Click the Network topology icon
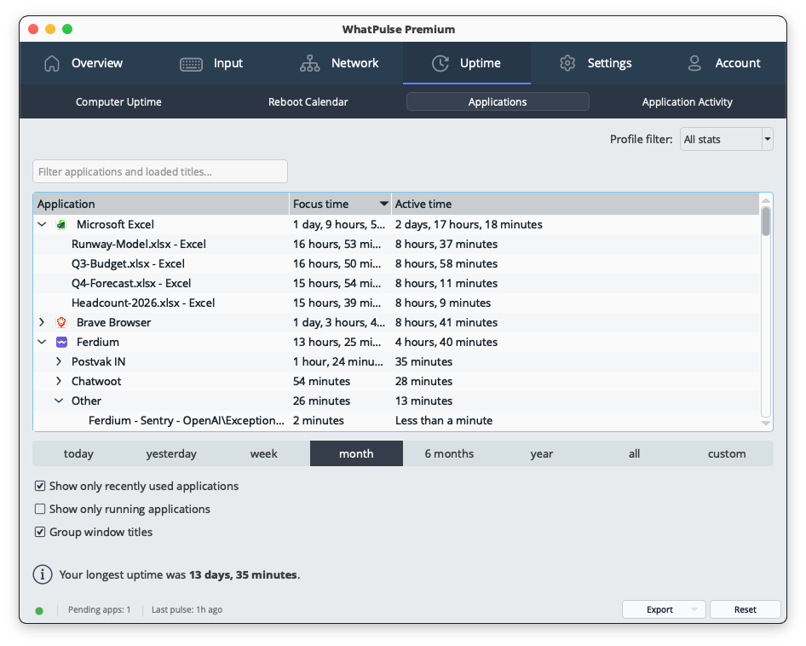The image size is (806, 646). pyautogui.click(x=309, y=63)
